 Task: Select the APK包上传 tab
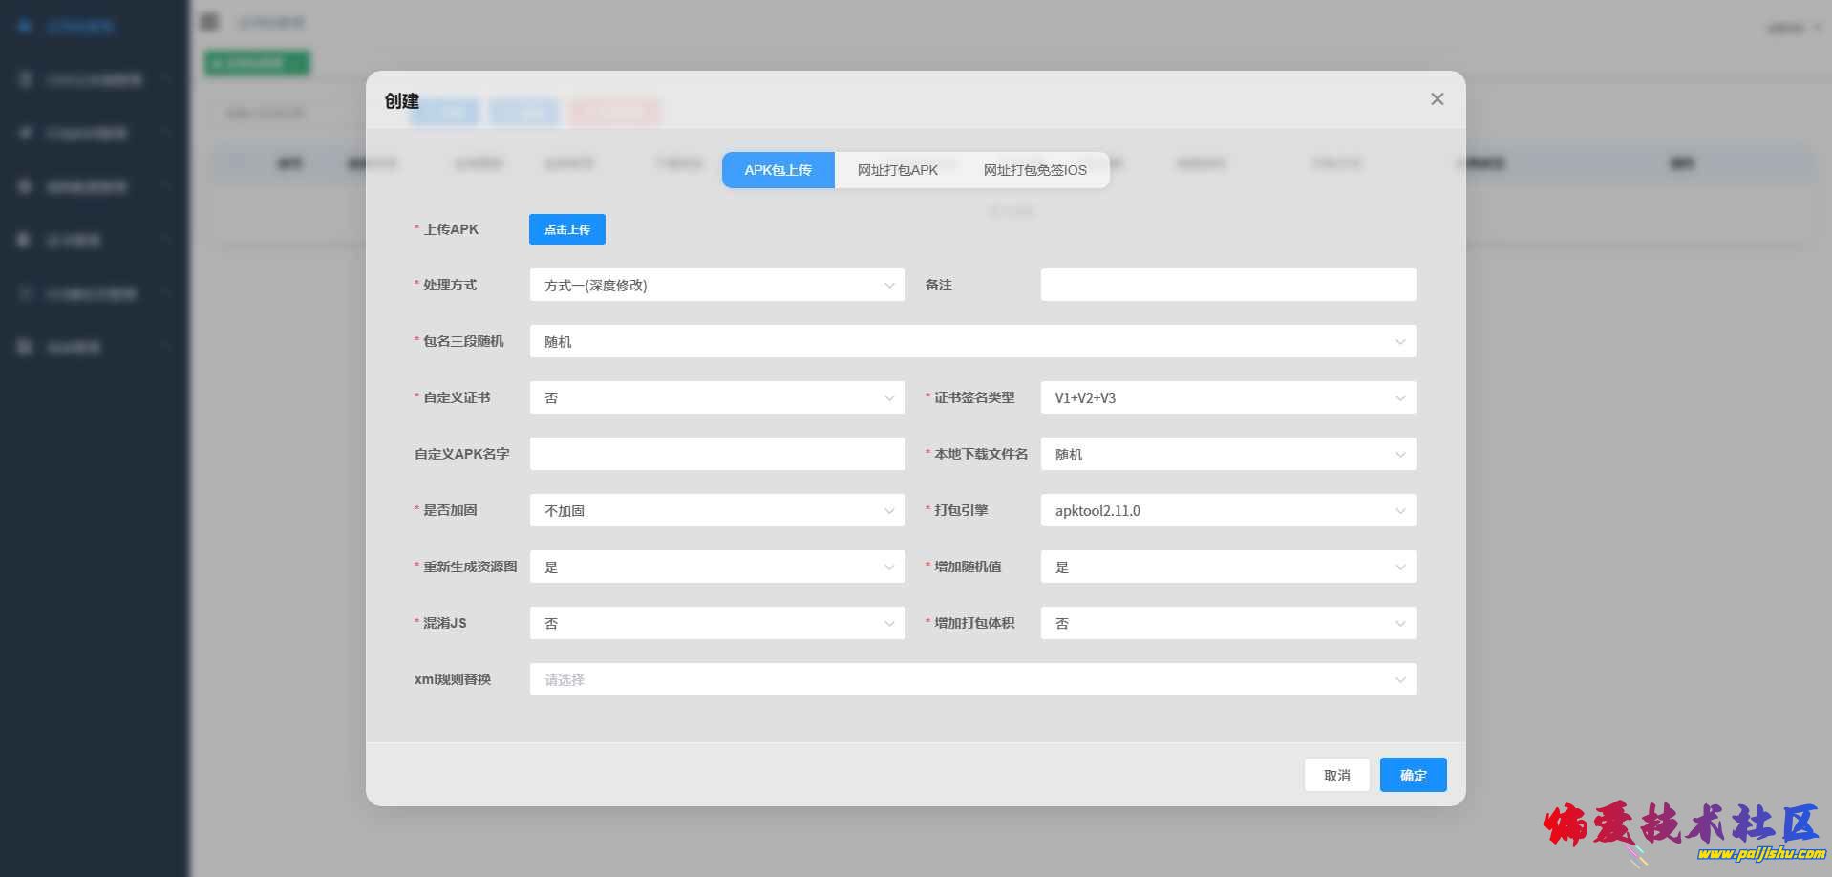tap(778, 170)
